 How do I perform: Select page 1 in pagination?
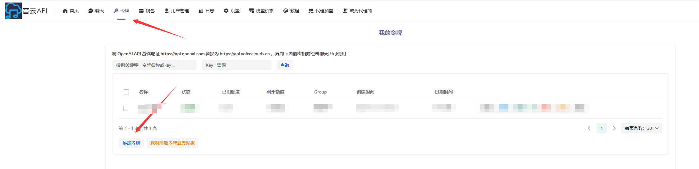coord(602,128)
